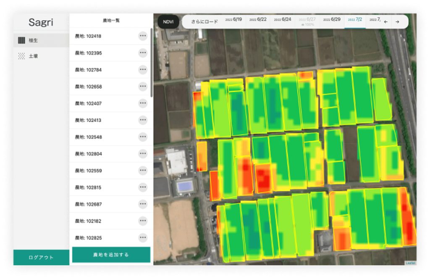The width and height of the screenshot is (430, 279).
Task: Click さらにロード to load more dates
Action: [205, 22]
